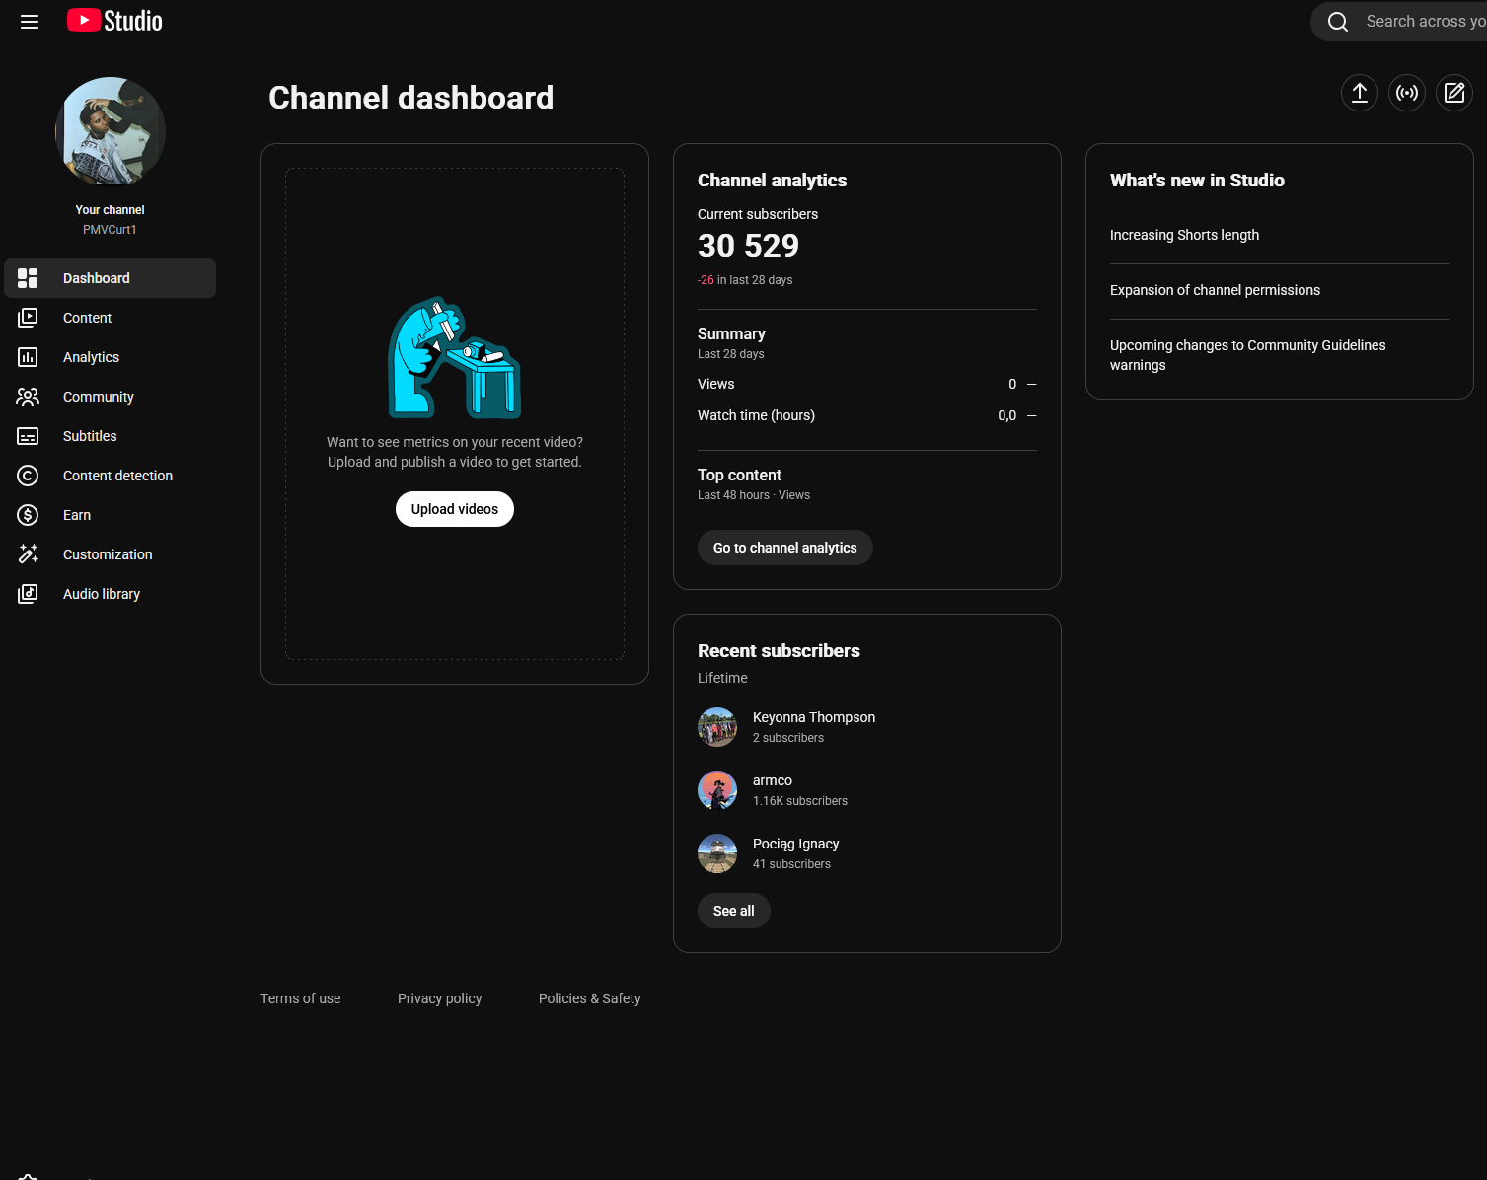Click the upload videos arrow icon
Image resolution: width=1487 pixels, height=1180 pixels.
1360,93
